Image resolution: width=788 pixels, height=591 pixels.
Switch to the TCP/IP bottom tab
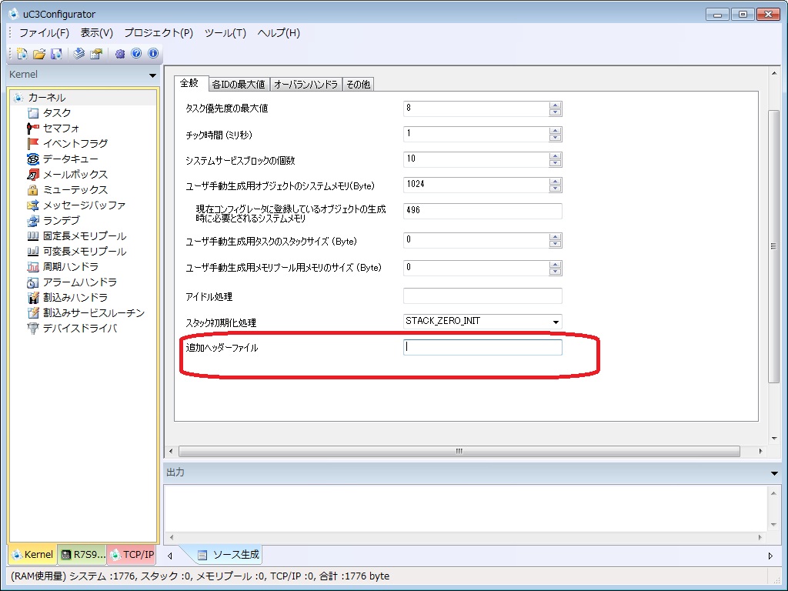point(132,554)
